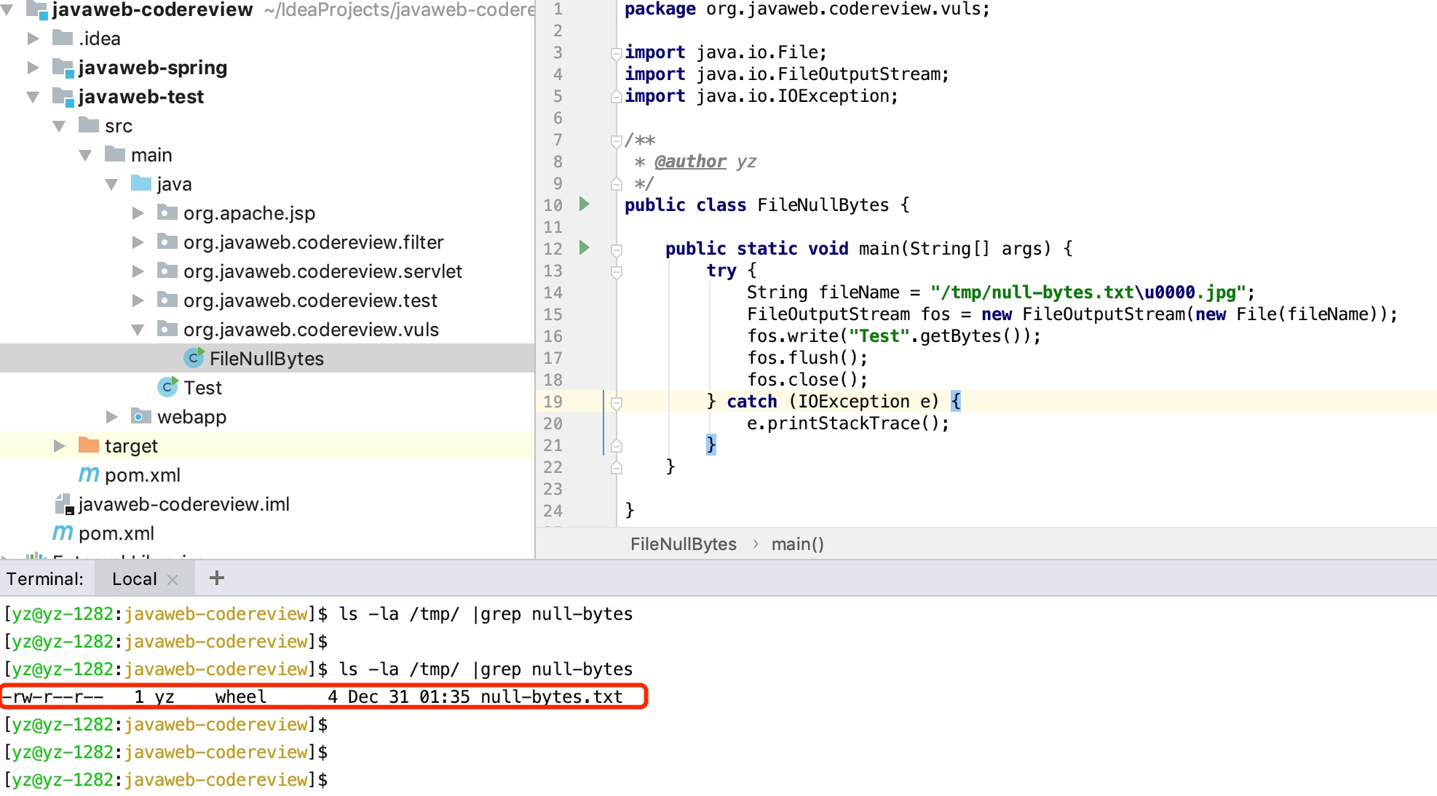The width and height of the screenshot is (1437, 796).
Task: Close the Local terminal tab
Action: 173,580
